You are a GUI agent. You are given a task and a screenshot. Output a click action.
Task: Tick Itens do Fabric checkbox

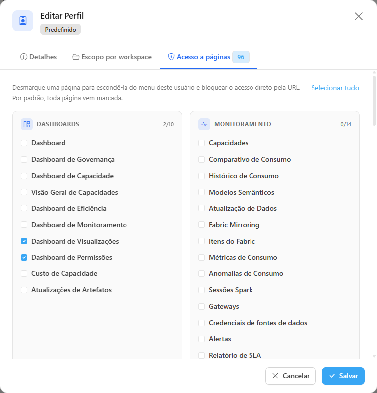pyautogui.click(x=202, y=241)
